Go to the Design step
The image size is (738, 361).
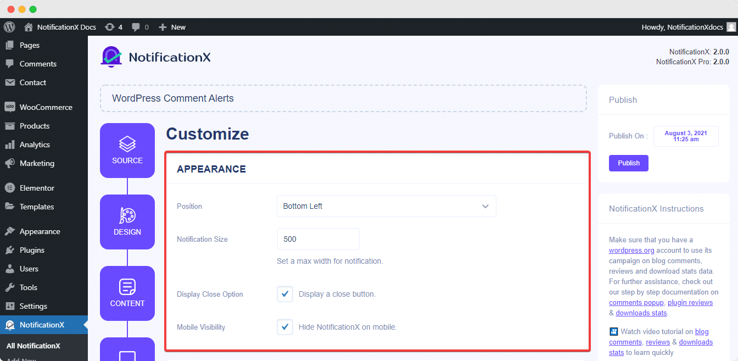[127, 222]
